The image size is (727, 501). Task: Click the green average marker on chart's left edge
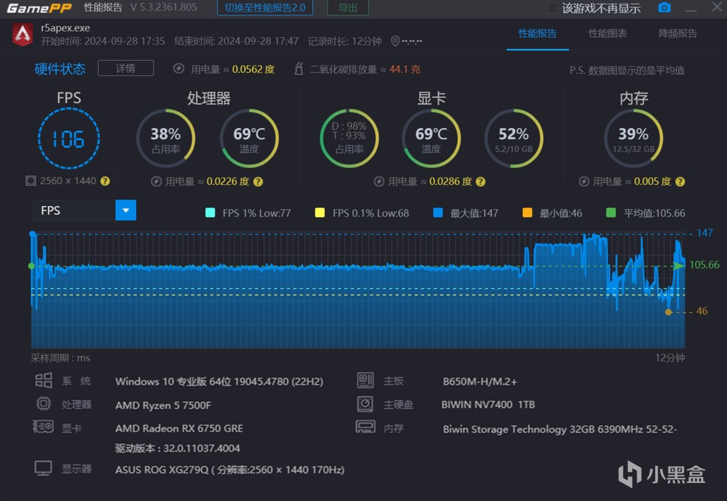click(31, 266)
